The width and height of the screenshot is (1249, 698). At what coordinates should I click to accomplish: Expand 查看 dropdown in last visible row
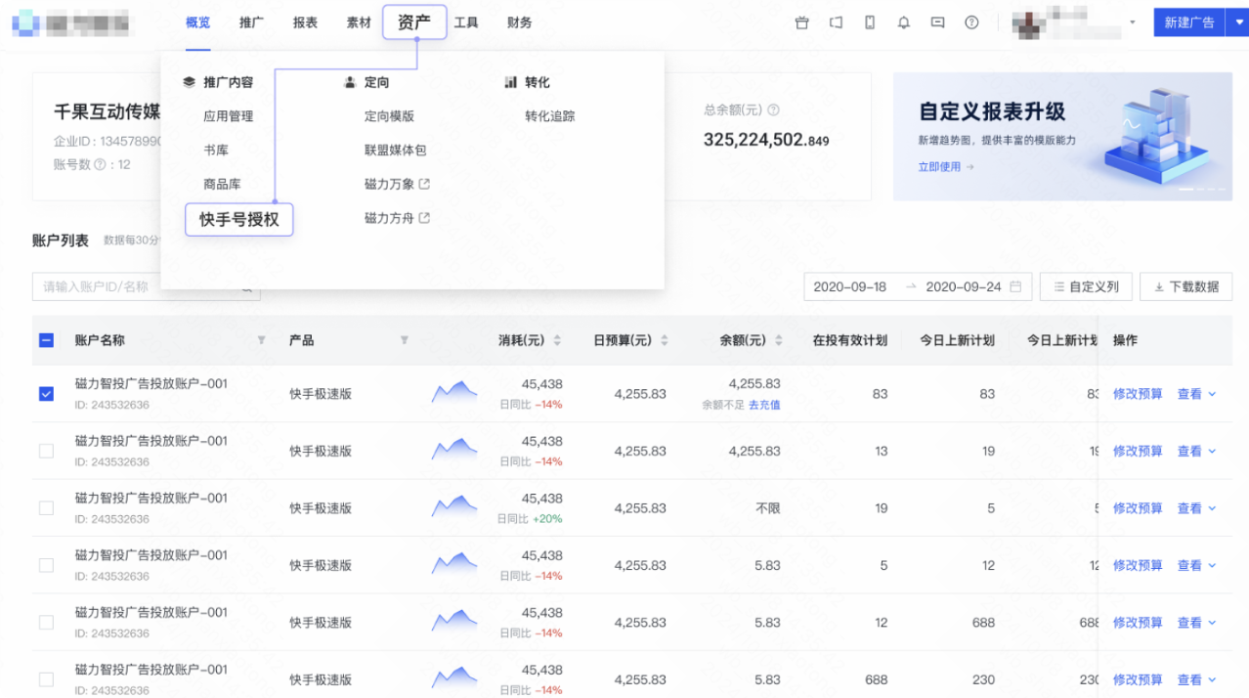[x=1197, y=679]
